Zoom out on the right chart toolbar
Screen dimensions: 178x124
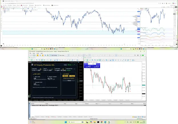[95, 60]
